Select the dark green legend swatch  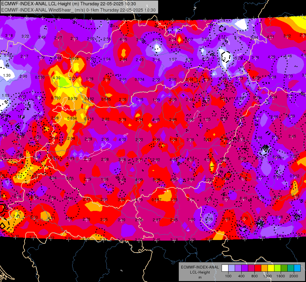click(x=284, y=268)
